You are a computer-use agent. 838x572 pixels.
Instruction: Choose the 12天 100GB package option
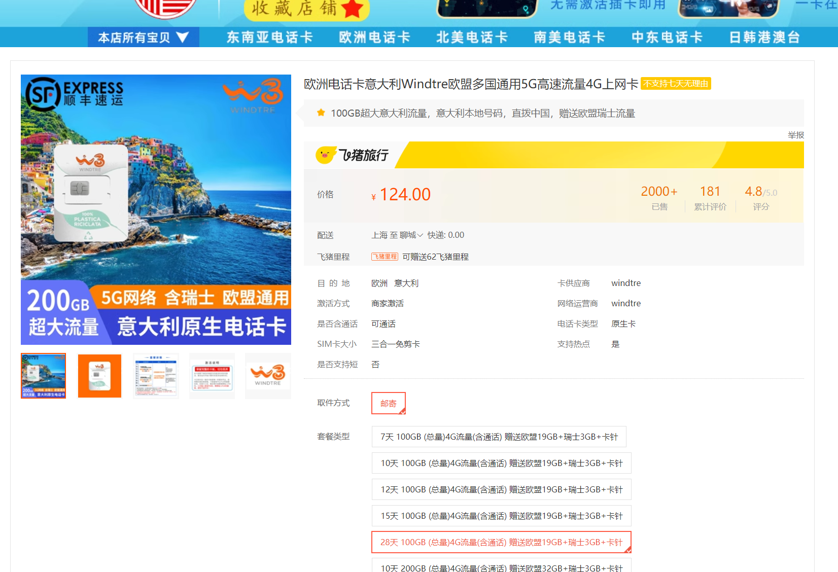[x=502, y=489]
